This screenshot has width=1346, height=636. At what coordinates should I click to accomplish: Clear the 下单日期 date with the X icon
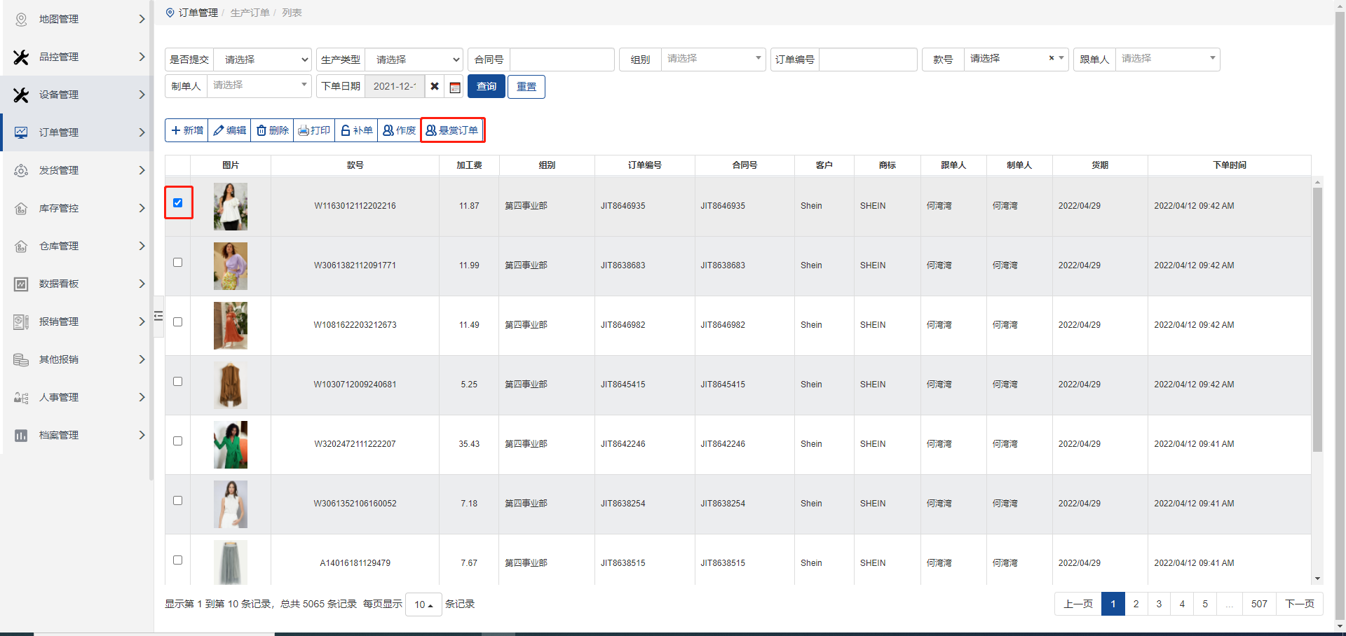point(435,87)
